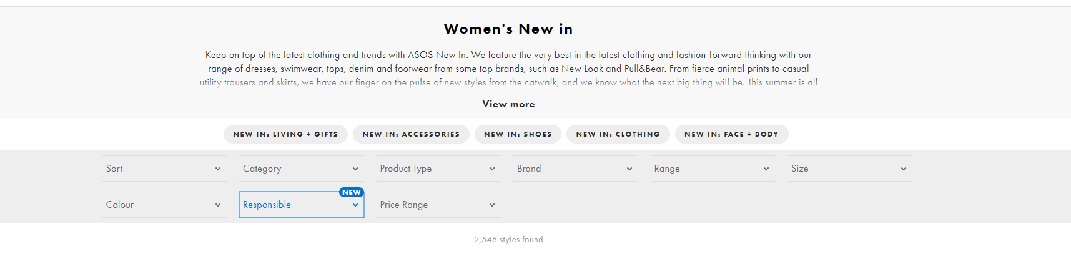1071x254 pixels.
Task: Click the chevron arrow on Size
Action: pyautogui.click(x=904, y=169)
